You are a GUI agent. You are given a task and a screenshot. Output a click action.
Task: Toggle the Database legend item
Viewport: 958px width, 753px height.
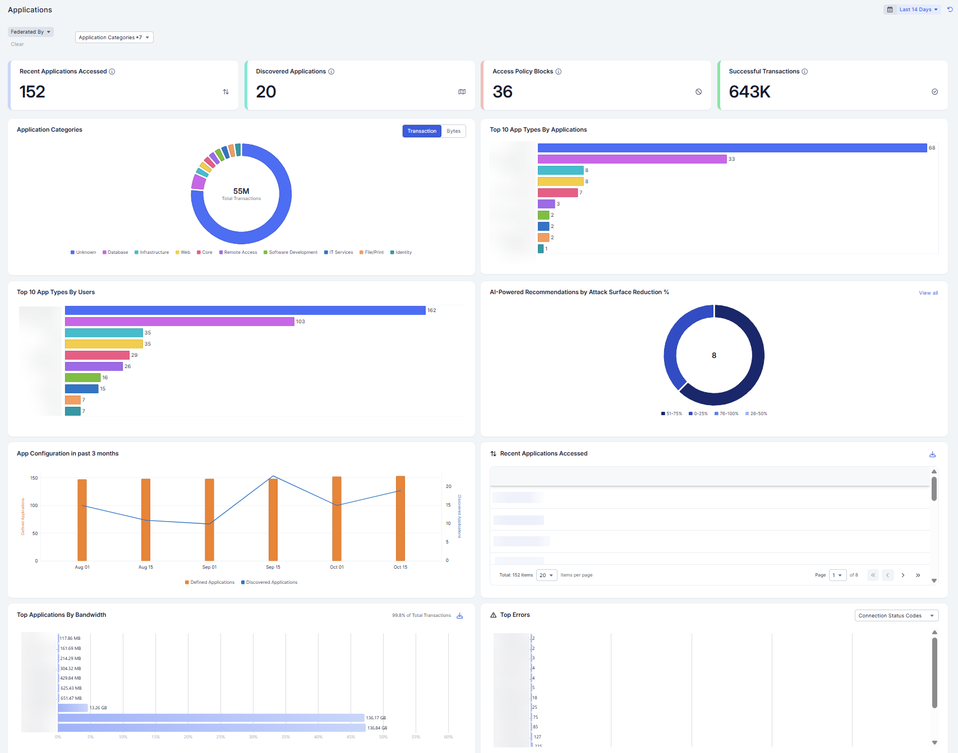(x=116, y=253)
